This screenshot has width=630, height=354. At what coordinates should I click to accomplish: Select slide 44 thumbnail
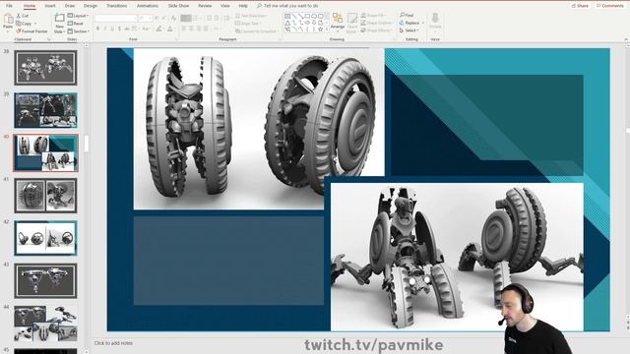coord(45,324)
